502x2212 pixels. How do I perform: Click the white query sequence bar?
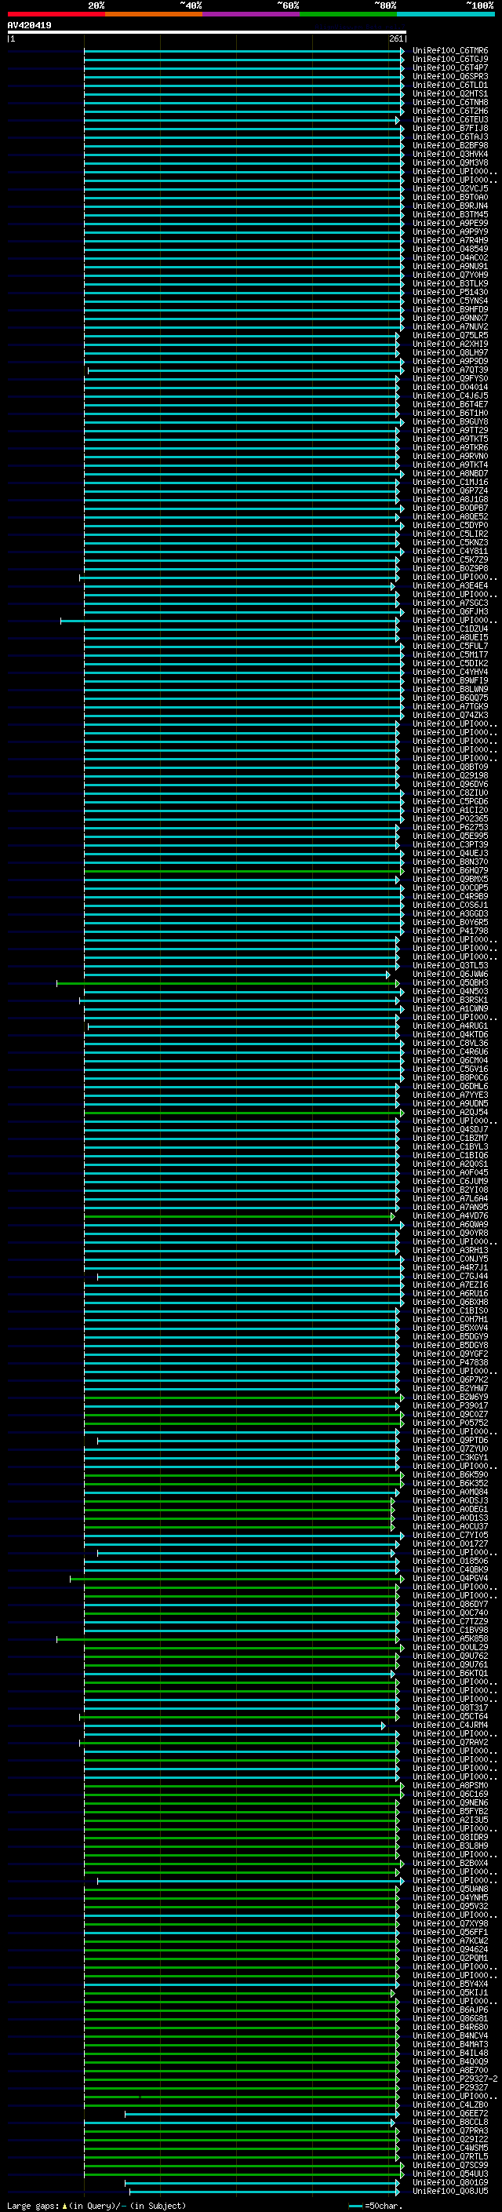207,33
